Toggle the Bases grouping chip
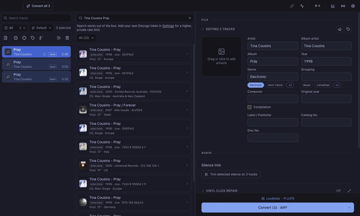360x216 pixels. [x=307, y=85]
